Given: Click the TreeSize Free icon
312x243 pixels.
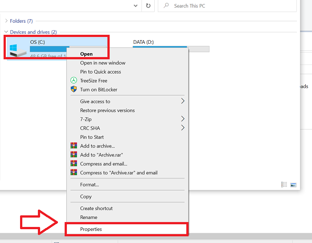Looking at the screenshot, I should coord(74,81).
